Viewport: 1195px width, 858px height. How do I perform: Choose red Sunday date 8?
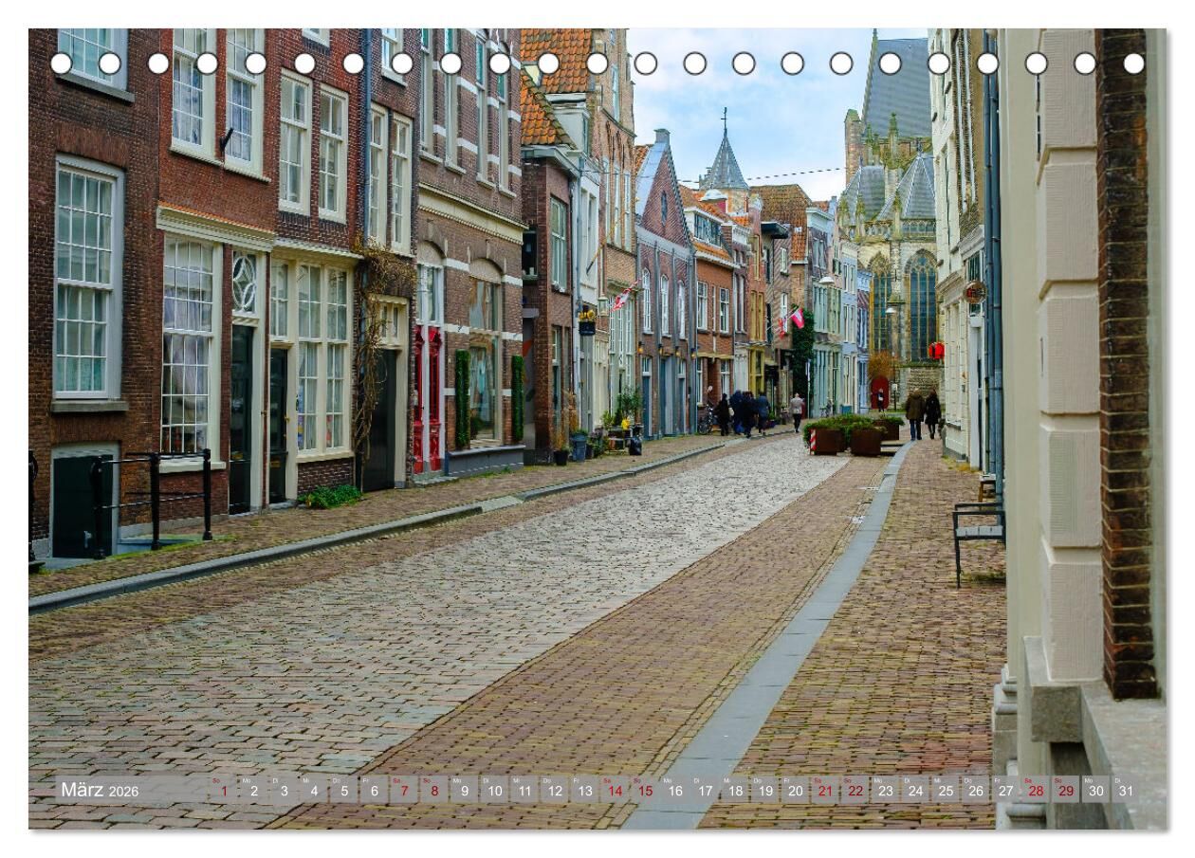(434, 790)
